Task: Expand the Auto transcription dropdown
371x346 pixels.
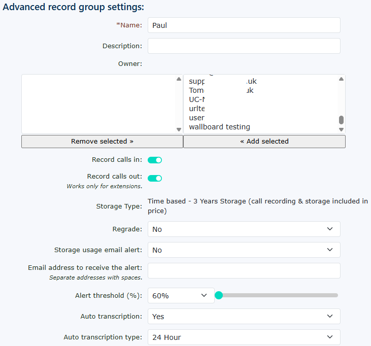Action: coord(244,317)
